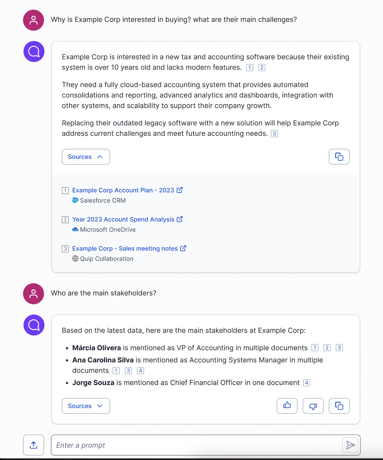Click citation 4 beside Jorge Souza line
The width and height of the screenshot is (383, 460).
[x=307, y=383]
